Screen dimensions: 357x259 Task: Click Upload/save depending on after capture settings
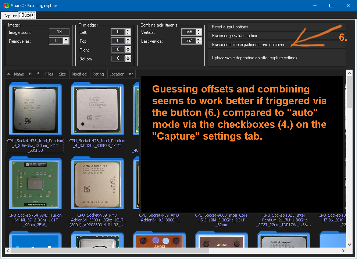pos(276,58)
